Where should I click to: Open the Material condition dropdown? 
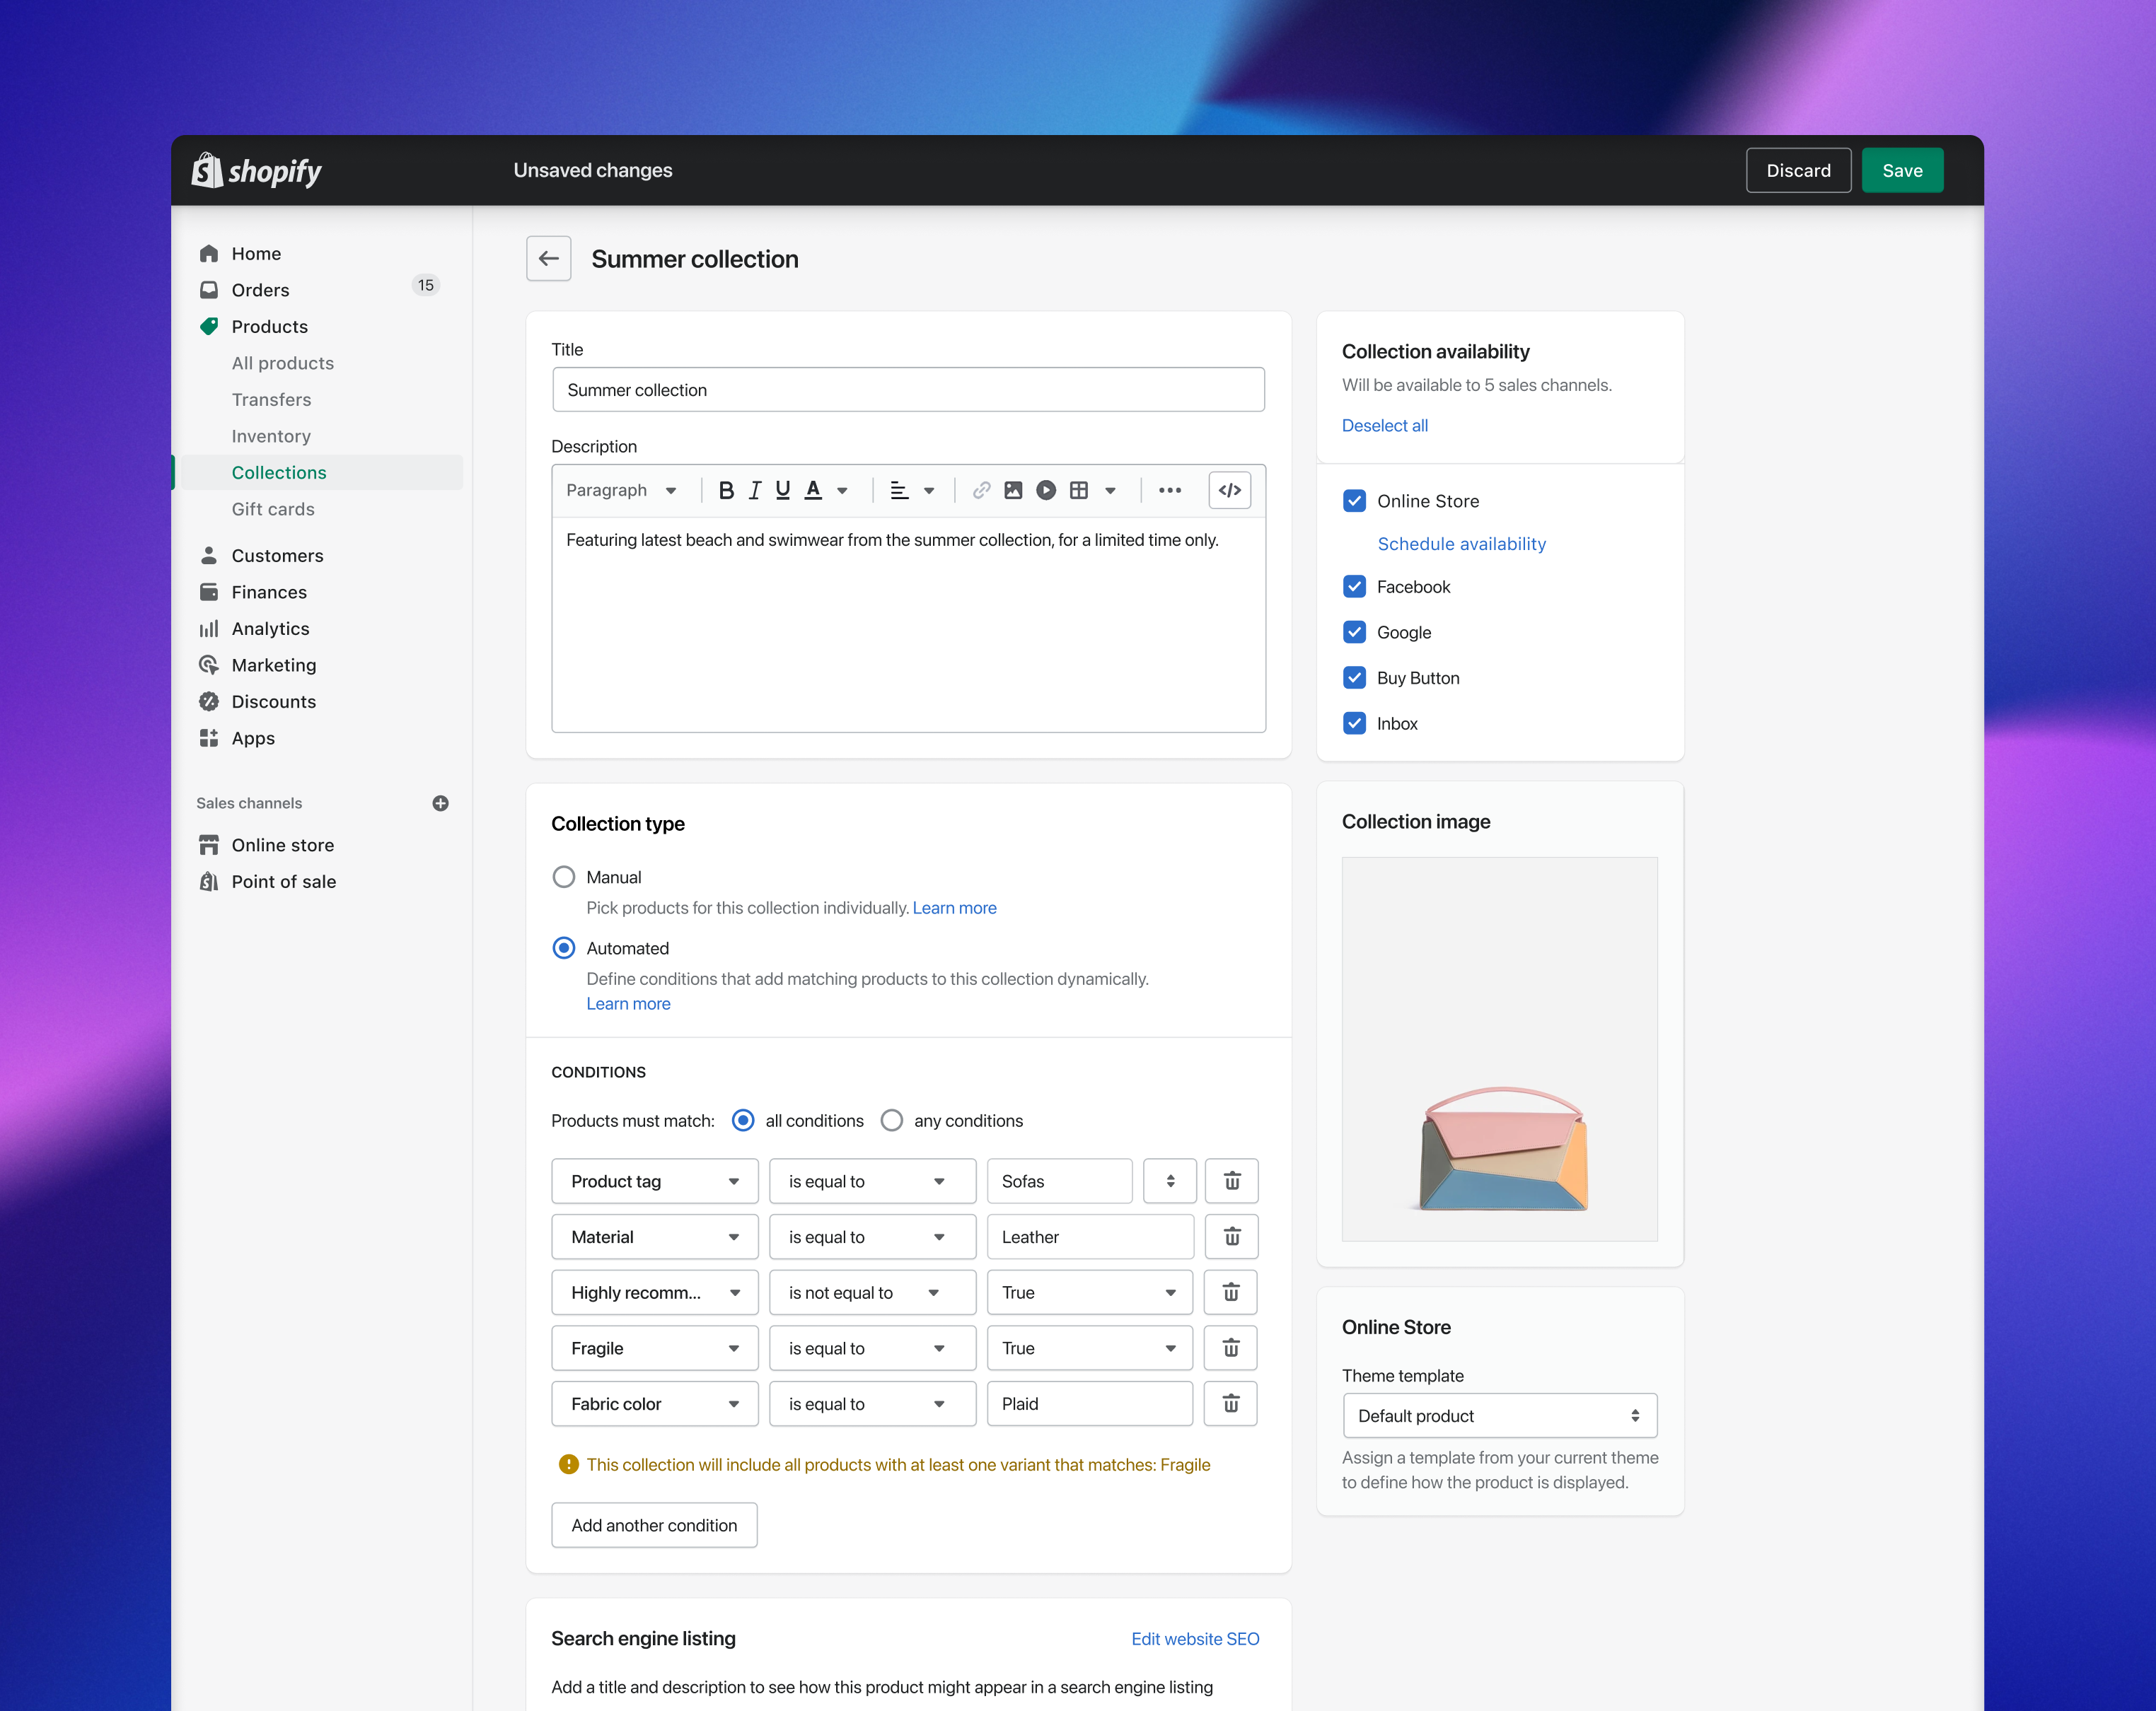click(x=655, y=1237)
